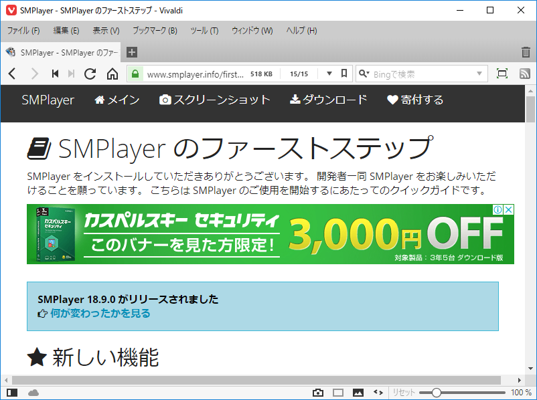Screen dimensions: 537x400
Task: Open the スクリーンショット page link
Action: coord(215,100)
